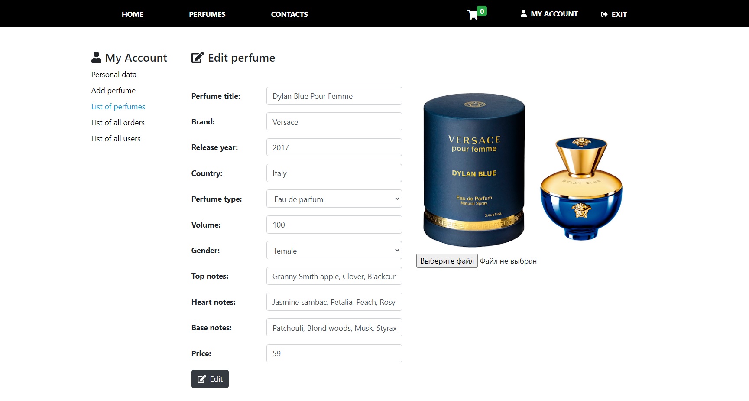Open the CONTACTS menu item
This screenshot has width=749, height=401.
[x=289, y=14]
